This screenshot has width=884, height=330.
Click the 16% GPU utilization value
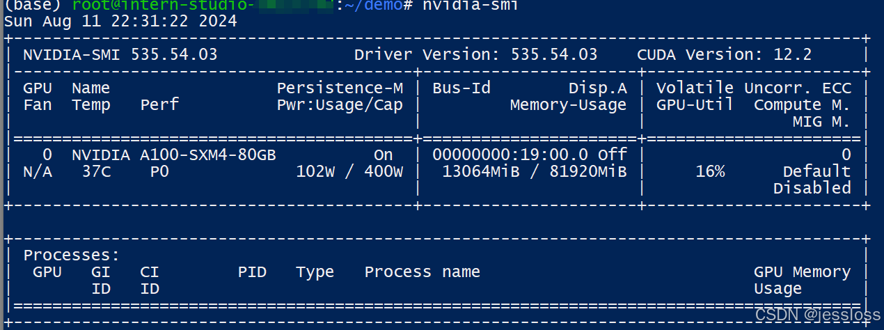click(710, 171)
